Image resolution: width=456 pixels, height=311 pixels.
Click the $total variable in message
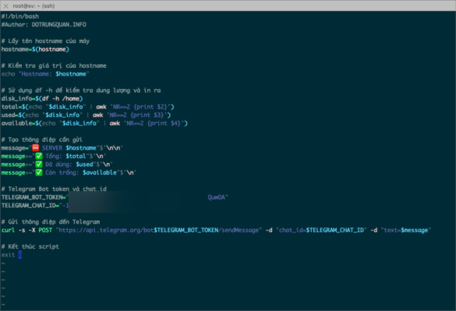pyautogui.click(x=76, y=156)
